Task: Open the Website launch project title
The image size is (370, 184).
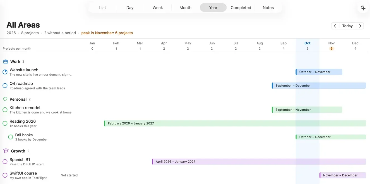Action: coord(24,70)
